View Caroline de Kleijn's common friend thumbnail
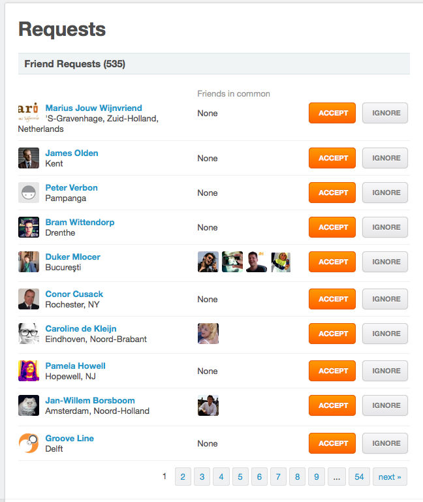Screen dimensions: 423x502 [x=208, y=334]
